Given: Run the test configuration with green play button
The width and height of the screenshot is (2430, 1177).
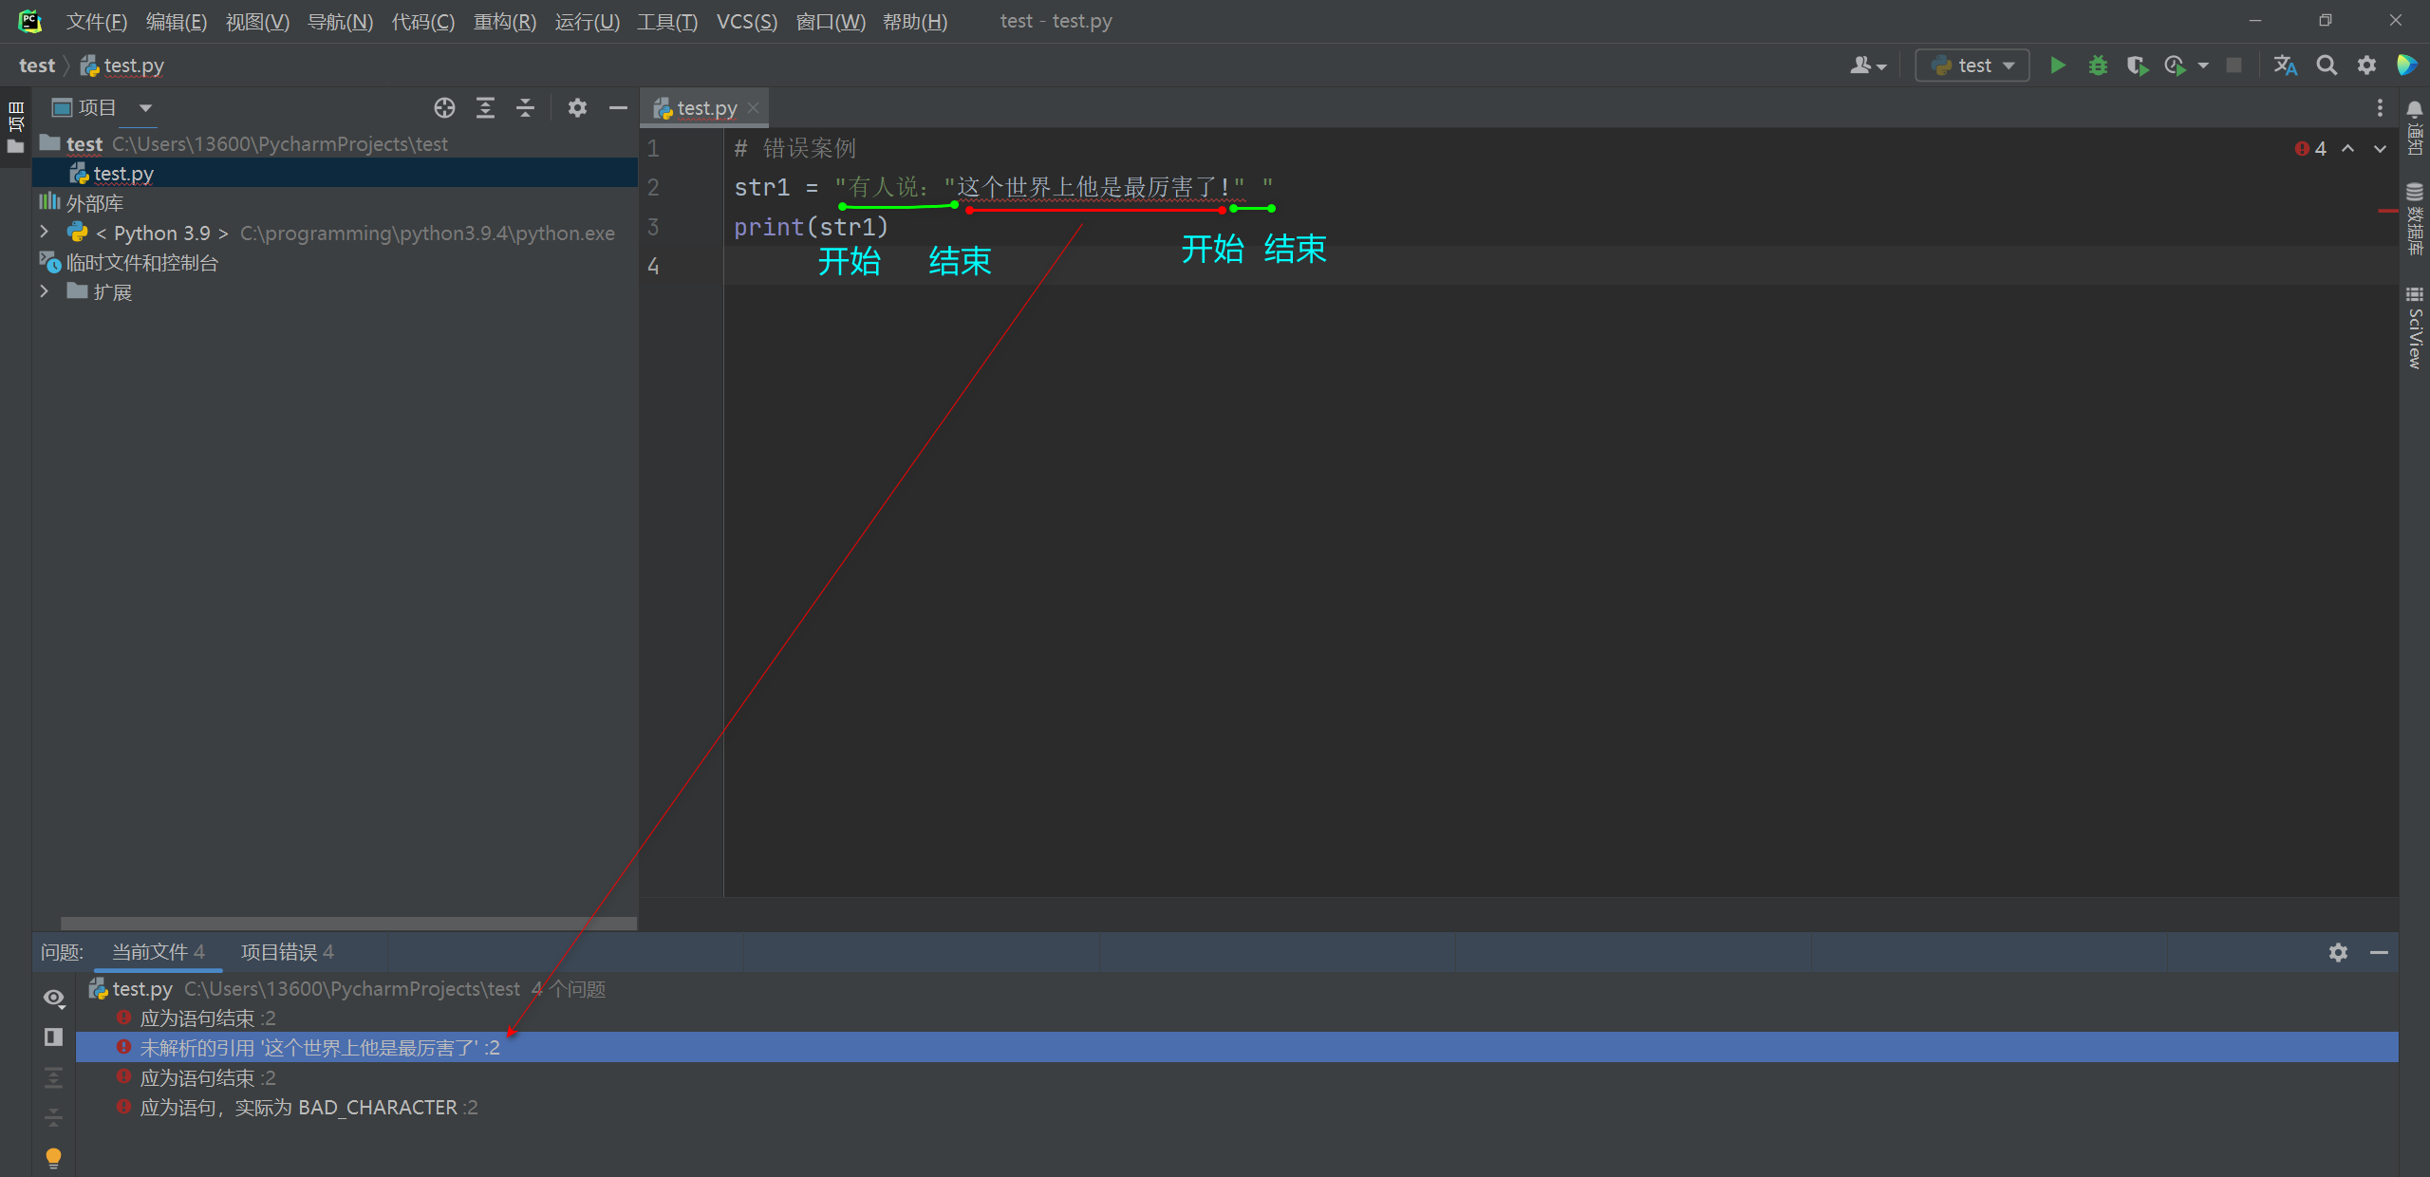Looking at the screenshot, I should (x=2057, y=65).
